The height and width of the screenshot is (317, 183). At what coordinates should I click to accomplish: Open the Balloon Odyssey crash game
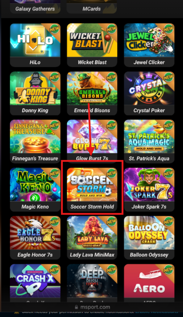(149, 237)
